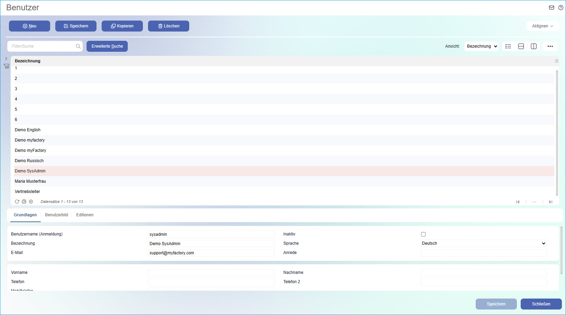Image resolution: width=566 pixels, height=315 pixels.
Task: Go to next page of records
Action: (543, 202)
